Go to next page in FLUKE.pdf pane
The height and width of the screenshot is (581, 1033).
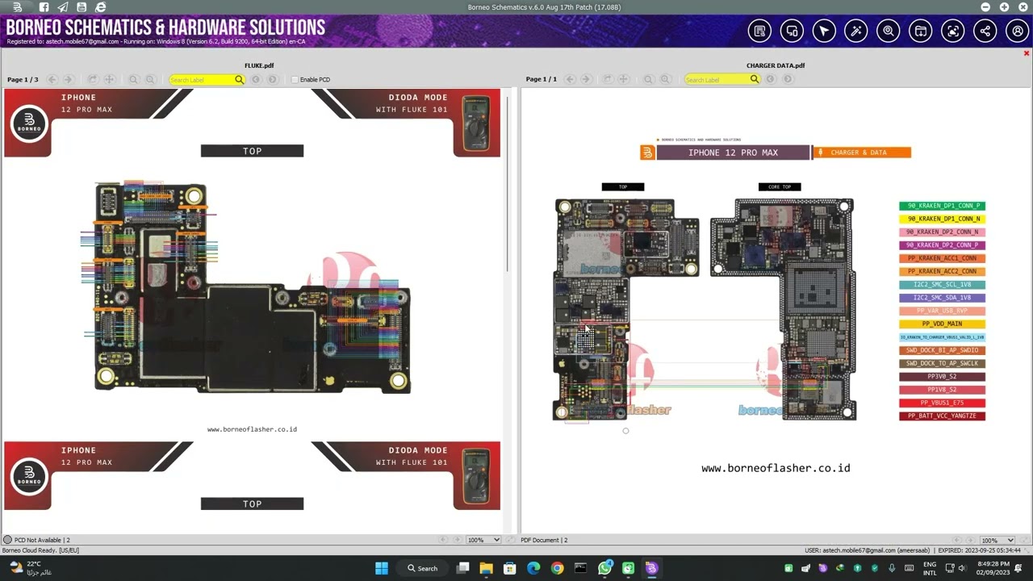click(x=68, y=79)
